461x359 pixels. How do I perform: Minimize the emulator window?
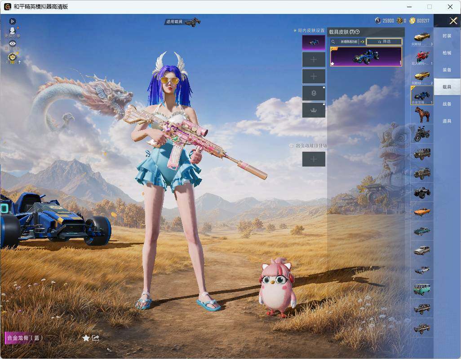(409, 6)
